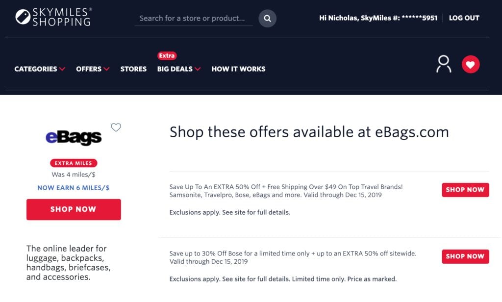Click the SkyMiles Shopping logo

[x=53, y=18]
